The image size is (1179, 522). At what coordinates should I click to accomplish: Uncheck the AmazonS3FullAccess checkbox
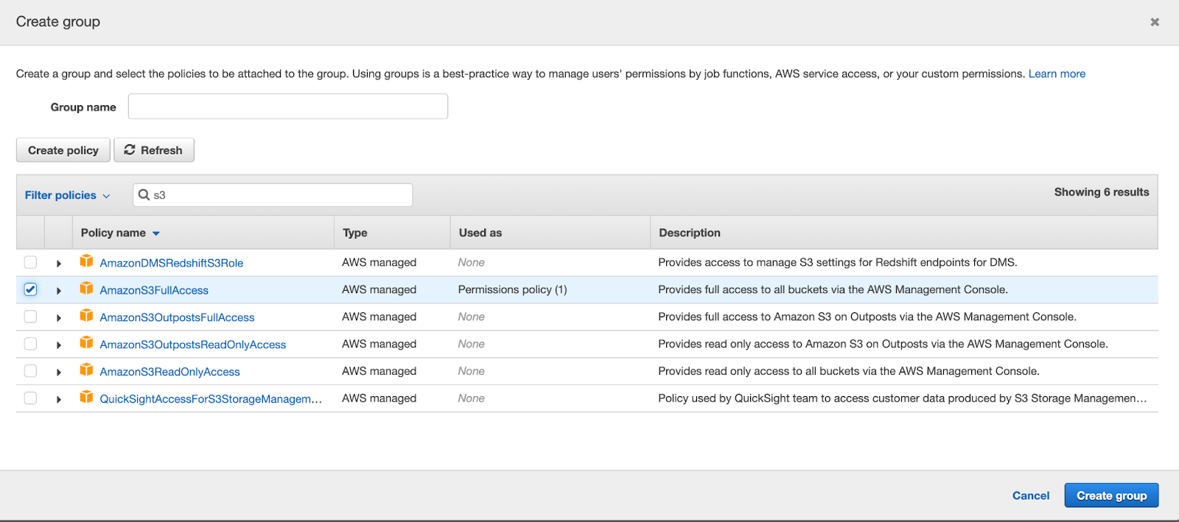(x=30, y=289)
